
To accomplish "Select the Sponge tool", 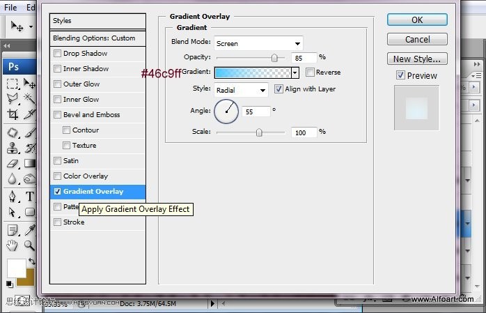I will 30,178.
